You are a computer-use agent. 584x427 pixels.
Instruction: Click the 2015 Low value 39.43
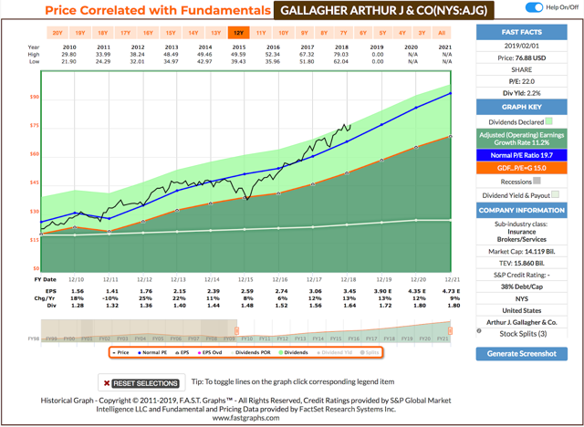pyautogui.click(x=239, y=62)
